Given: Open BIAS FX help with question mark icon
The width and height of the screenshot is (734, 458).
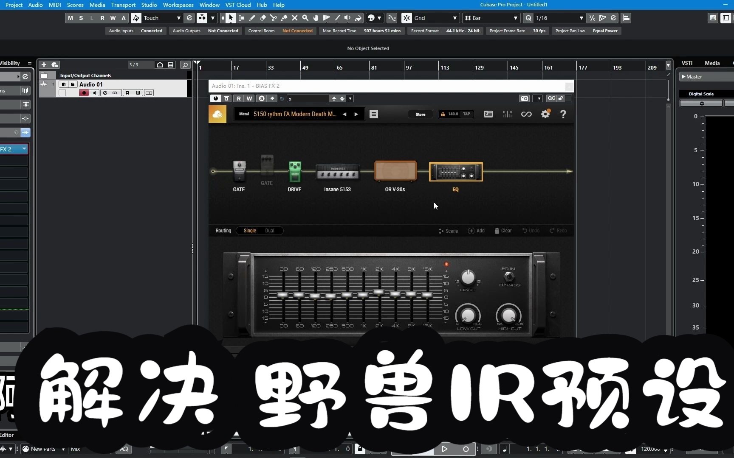Looking at the screenshot, I should click(563, 114).
